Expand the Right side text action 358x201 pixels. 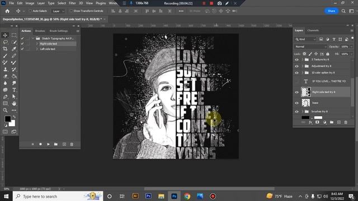pyautogui.click(x=37, y=44)
